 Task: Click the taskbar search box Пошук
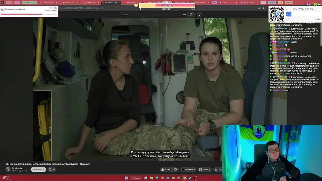[x=136, y=178]
